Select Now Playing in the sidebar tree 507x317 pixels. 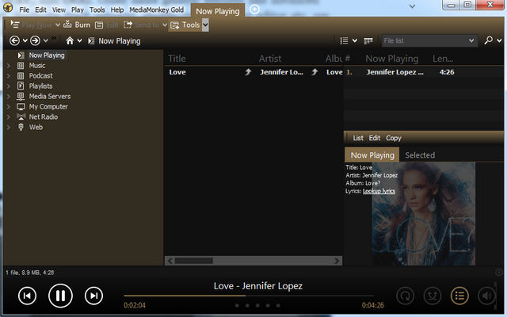[47, 55]
